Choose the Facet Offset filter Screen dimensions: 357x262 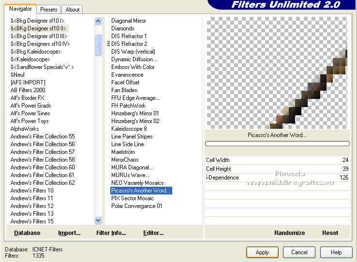[x=125, y=83]
